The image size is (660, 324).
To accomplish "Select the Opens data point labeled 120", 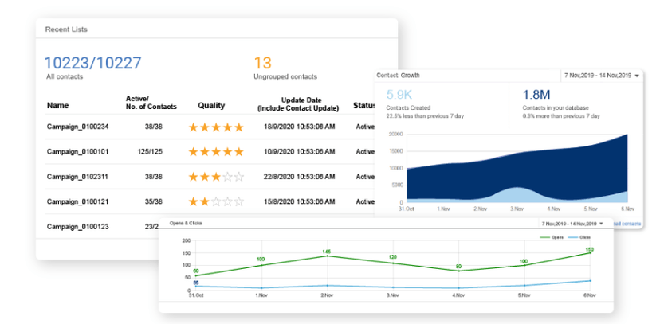I will (x=393, y=263).
